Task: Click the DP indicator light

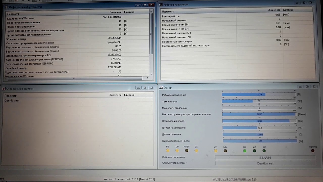Action: (x=177, y=150)
